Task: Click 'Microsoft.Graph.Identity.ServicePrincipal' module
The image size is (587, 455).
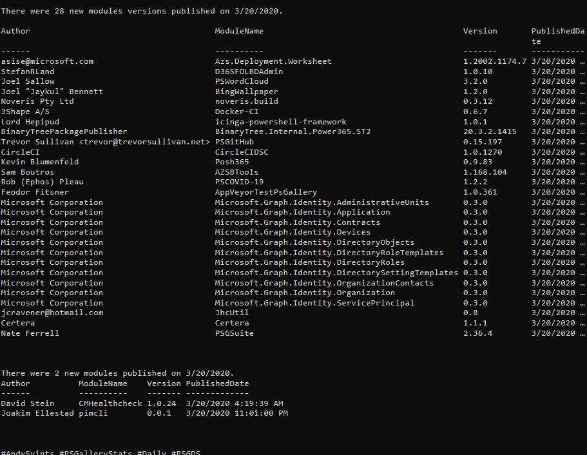Action: (x=314, y=303)
